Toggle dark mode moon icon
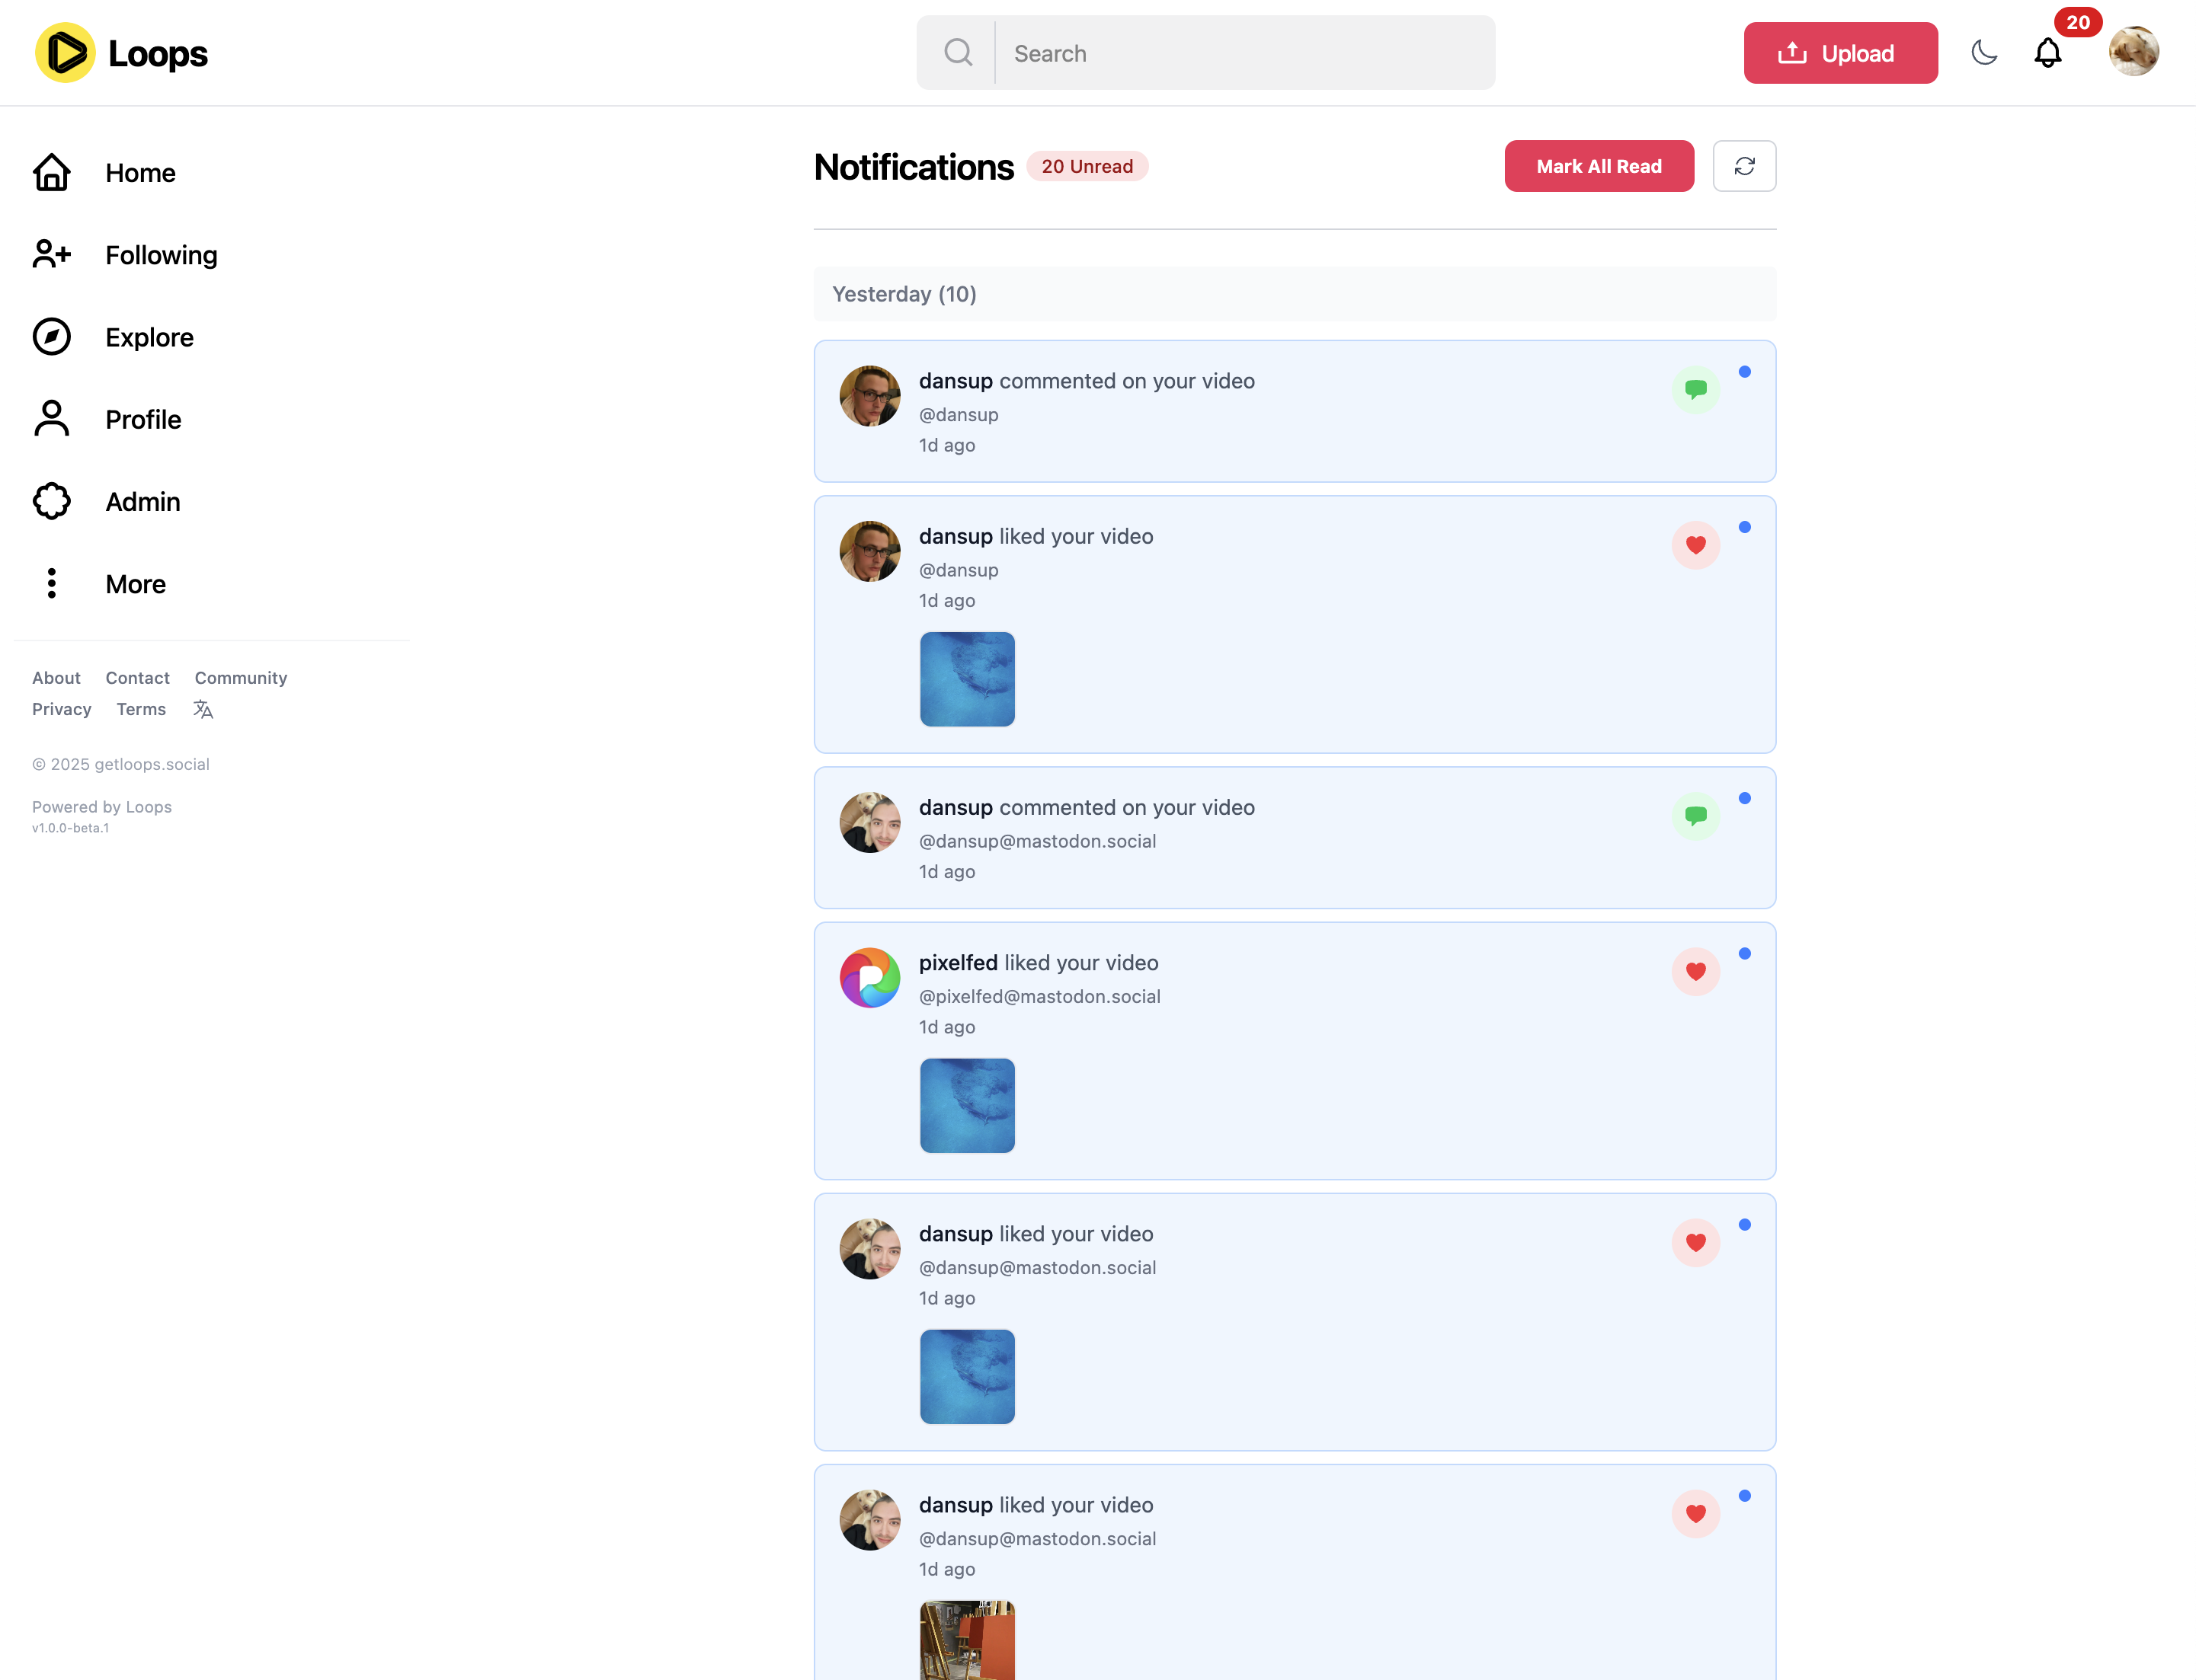 coord(1984,53)
